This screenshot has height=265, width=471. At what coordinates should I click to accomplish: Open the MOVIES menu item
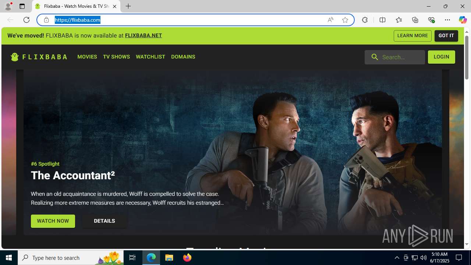tap(87, 57)
